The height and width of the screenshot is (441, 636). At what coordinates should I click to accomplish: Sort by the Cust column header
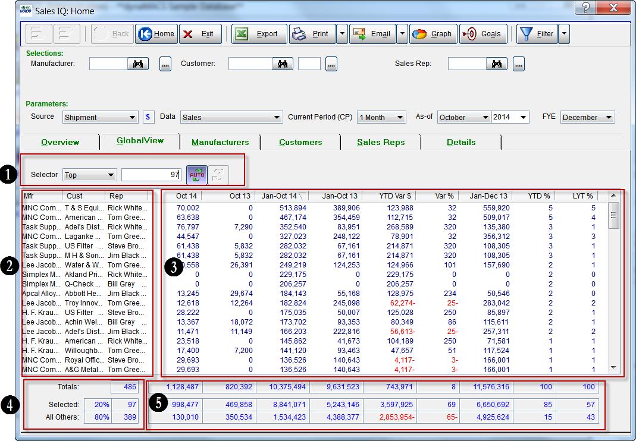83,196
